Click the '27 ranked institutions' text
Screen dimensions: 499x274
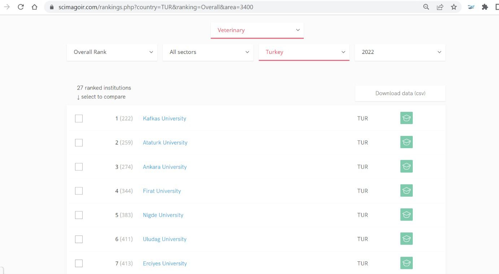coord(104,88)
